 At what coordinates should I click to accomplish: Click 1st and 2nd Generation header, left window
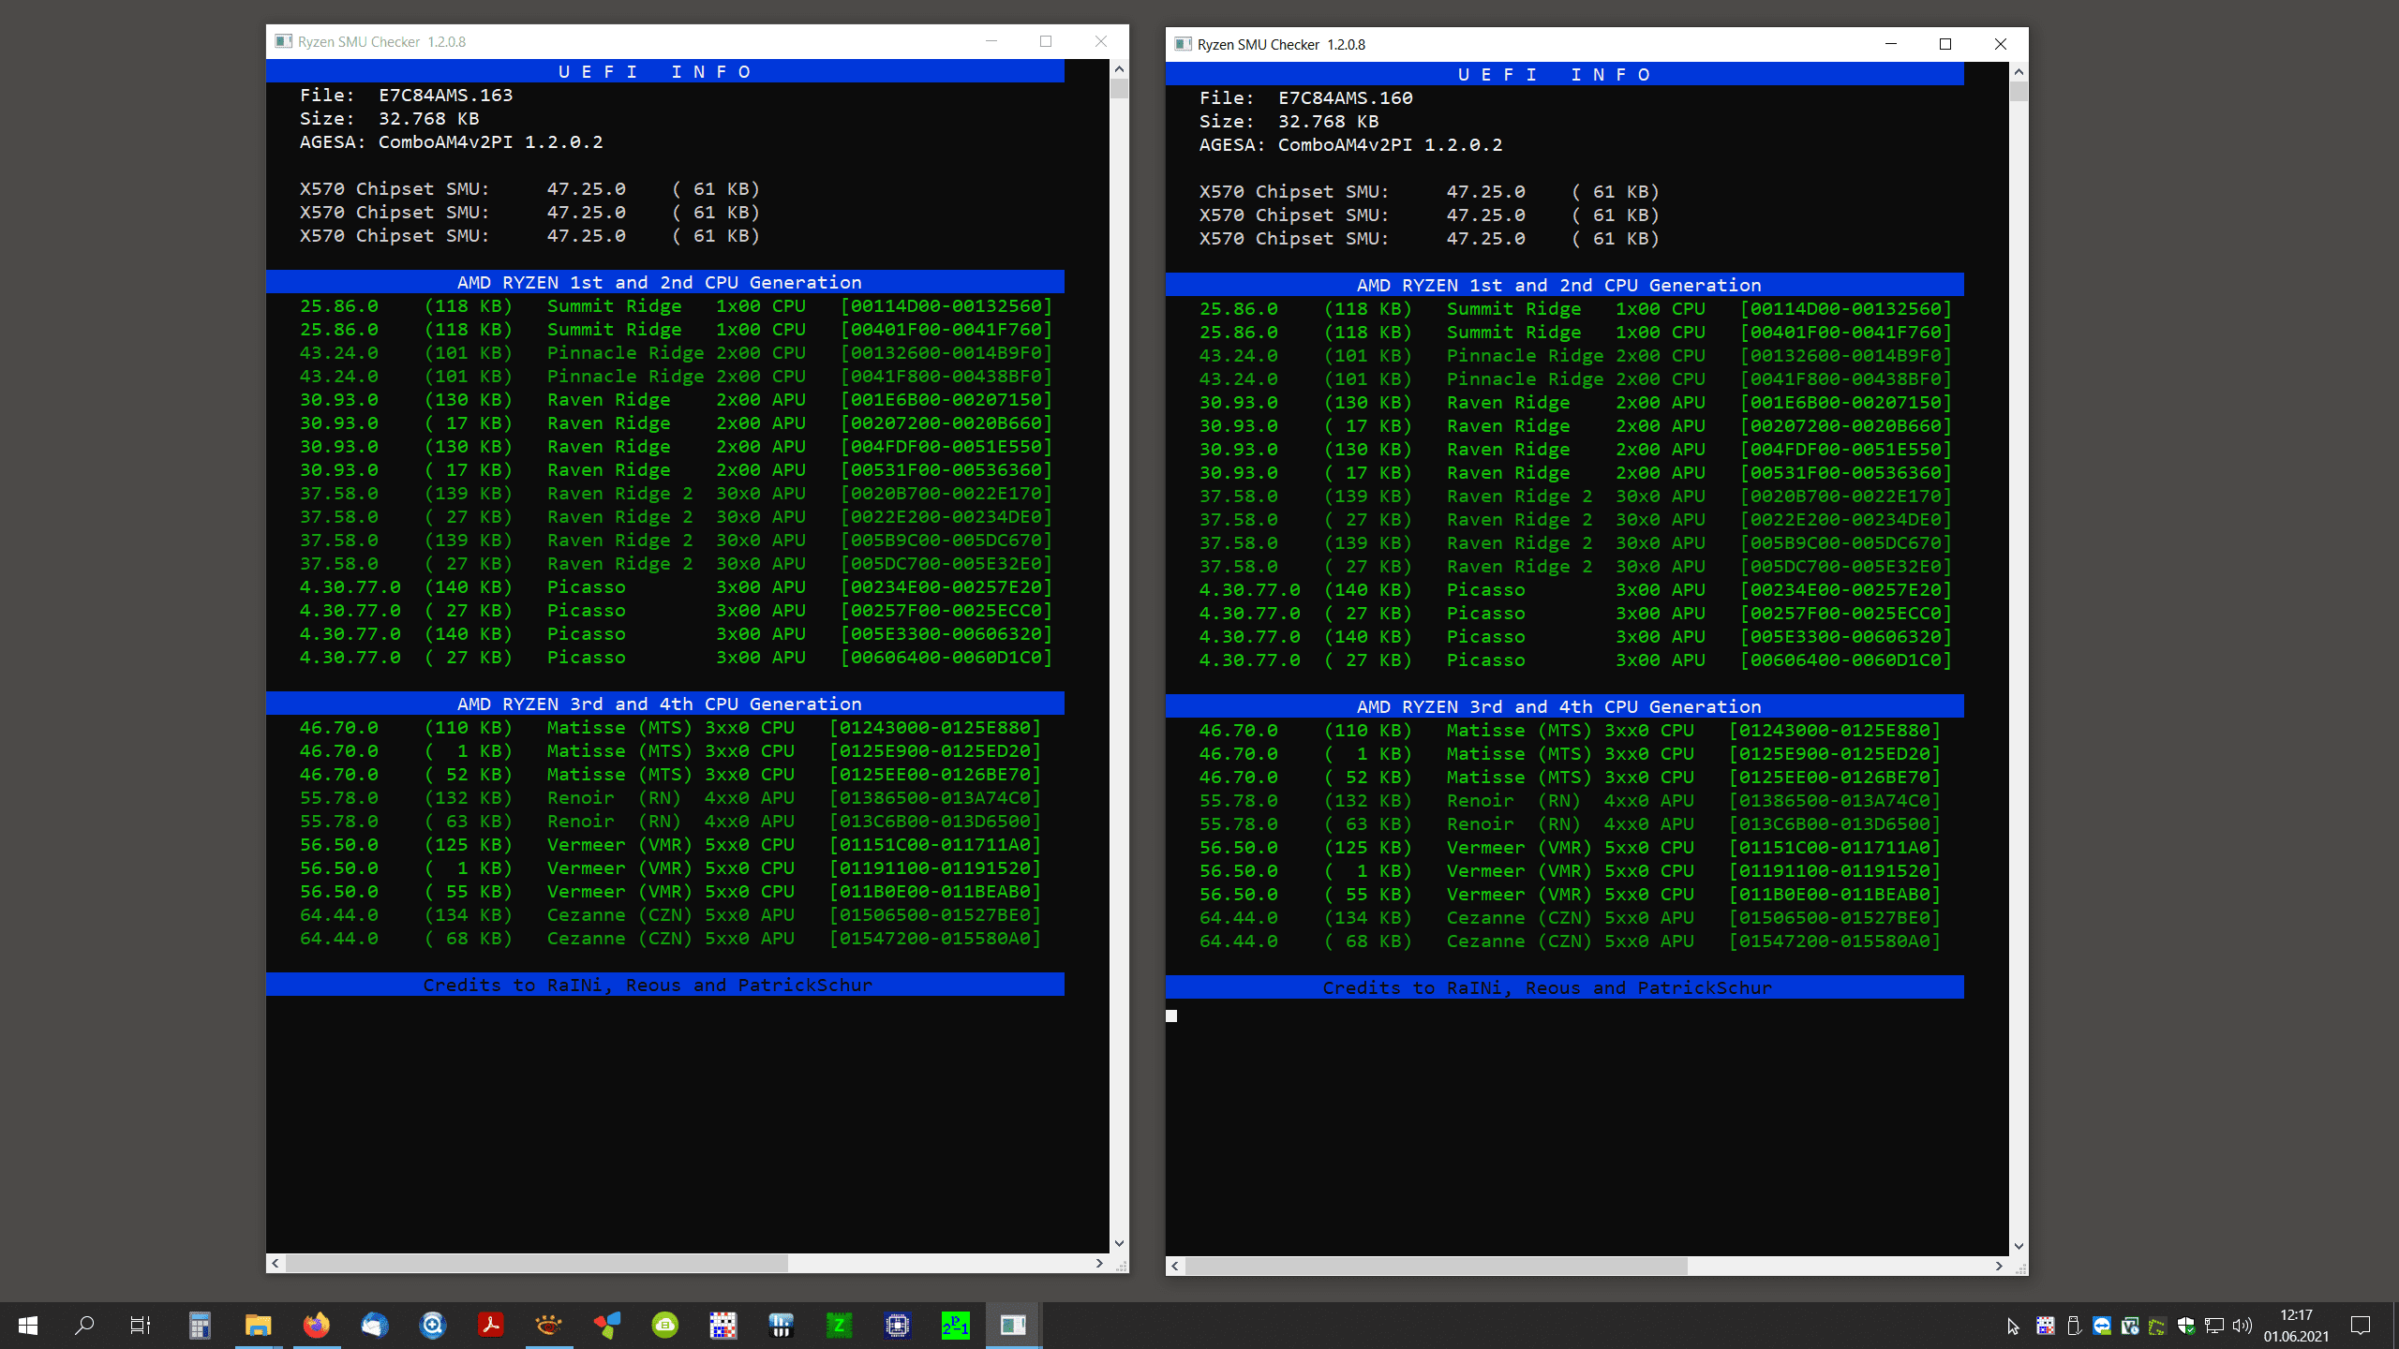click(x=665, y=282)
